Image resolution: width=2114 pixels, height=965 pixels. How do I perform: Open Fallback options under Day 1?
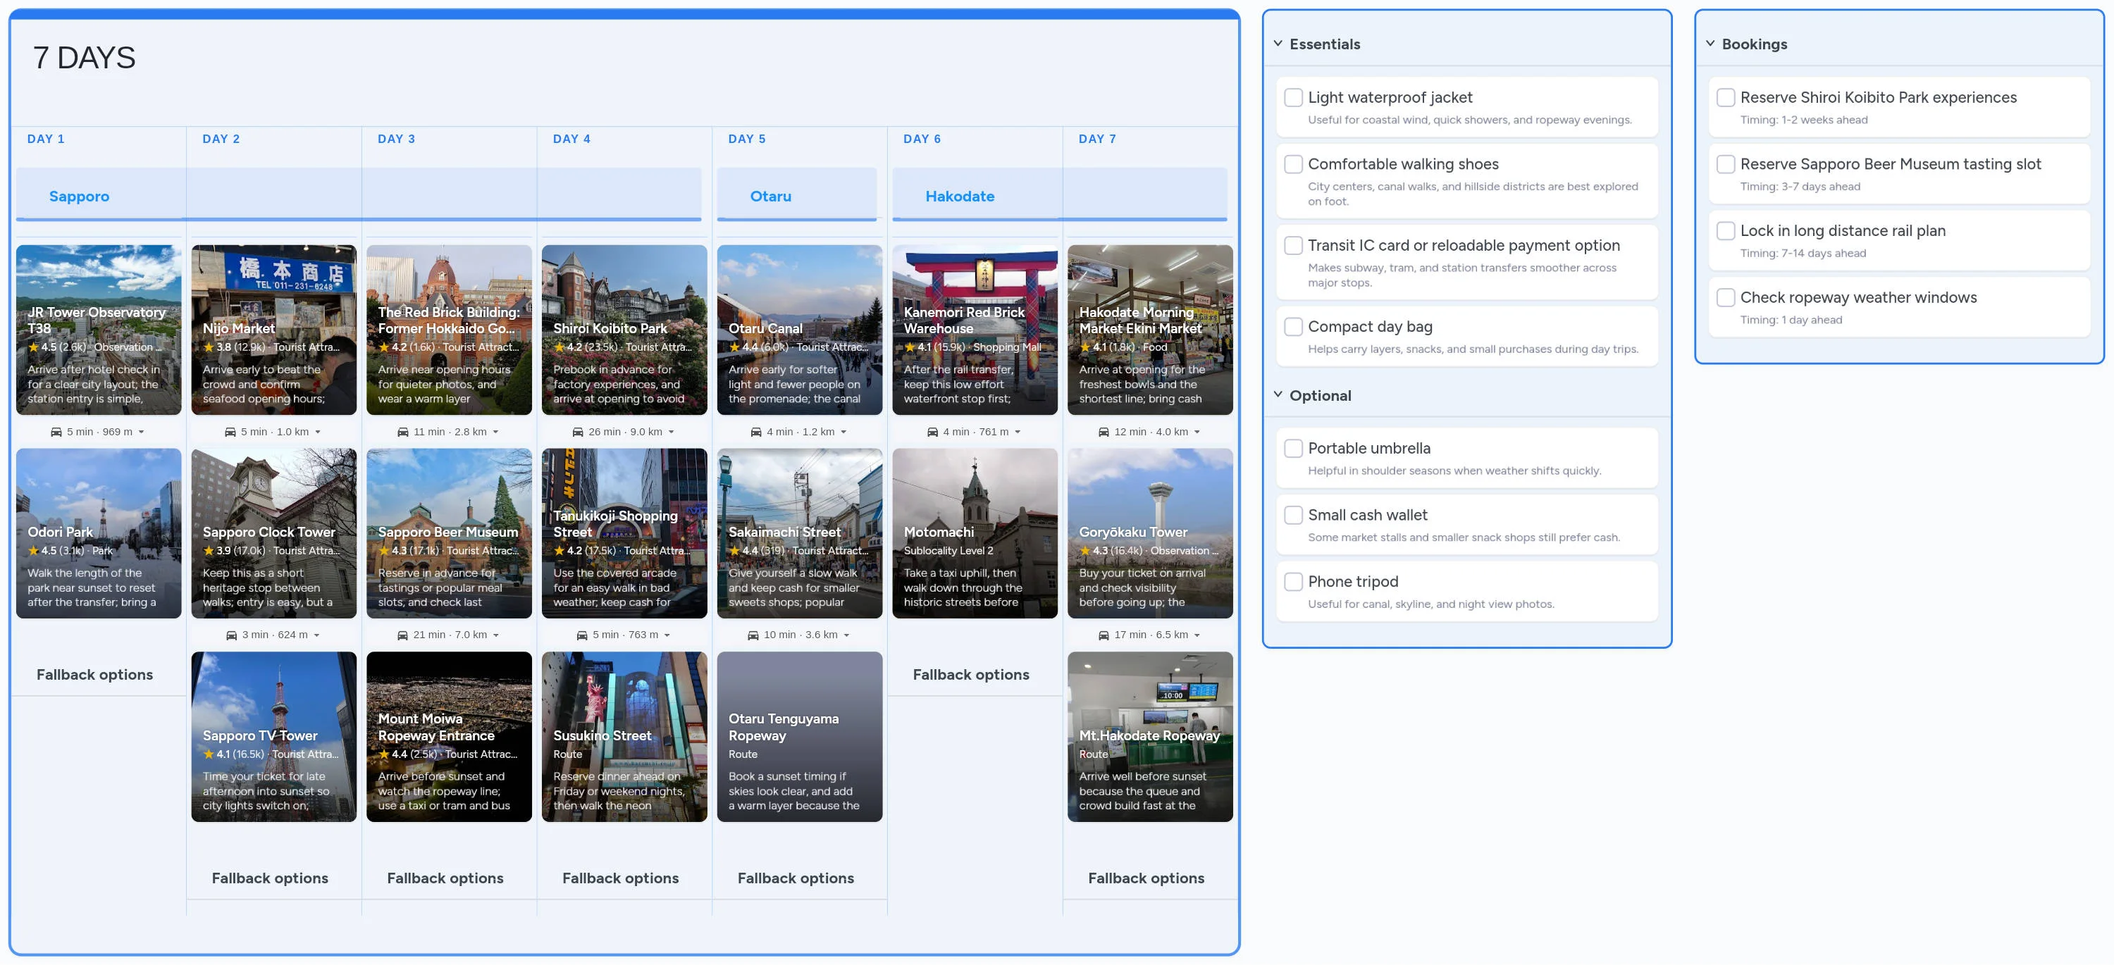pyautogui.click(x=94, y=675)
